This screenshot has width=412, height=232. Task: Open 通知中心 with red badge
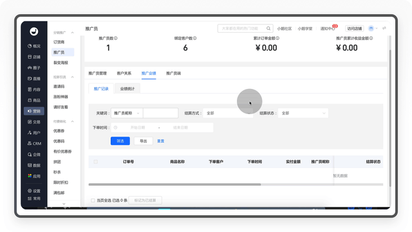pos(328,28)
